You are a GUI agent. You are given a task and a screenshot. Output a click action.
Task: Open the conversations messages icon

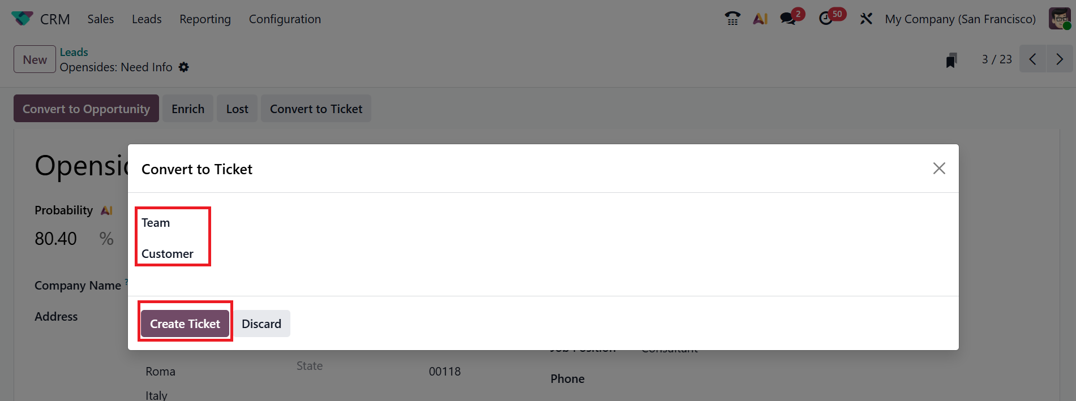click(788, 19)
